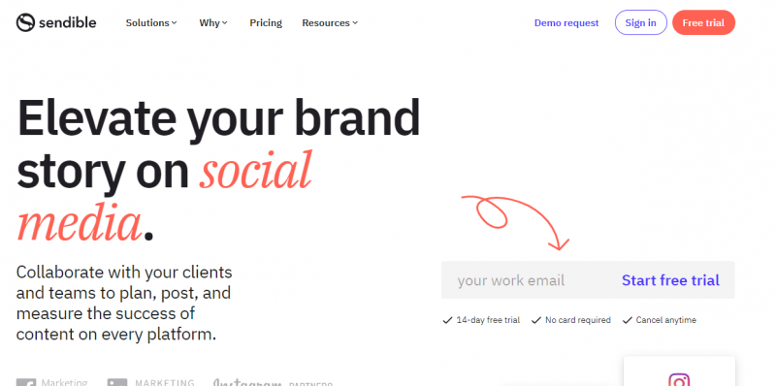Viewport: 776px width, 386px height.
Task: Focus the your work email field
Action: pos(530,280)
